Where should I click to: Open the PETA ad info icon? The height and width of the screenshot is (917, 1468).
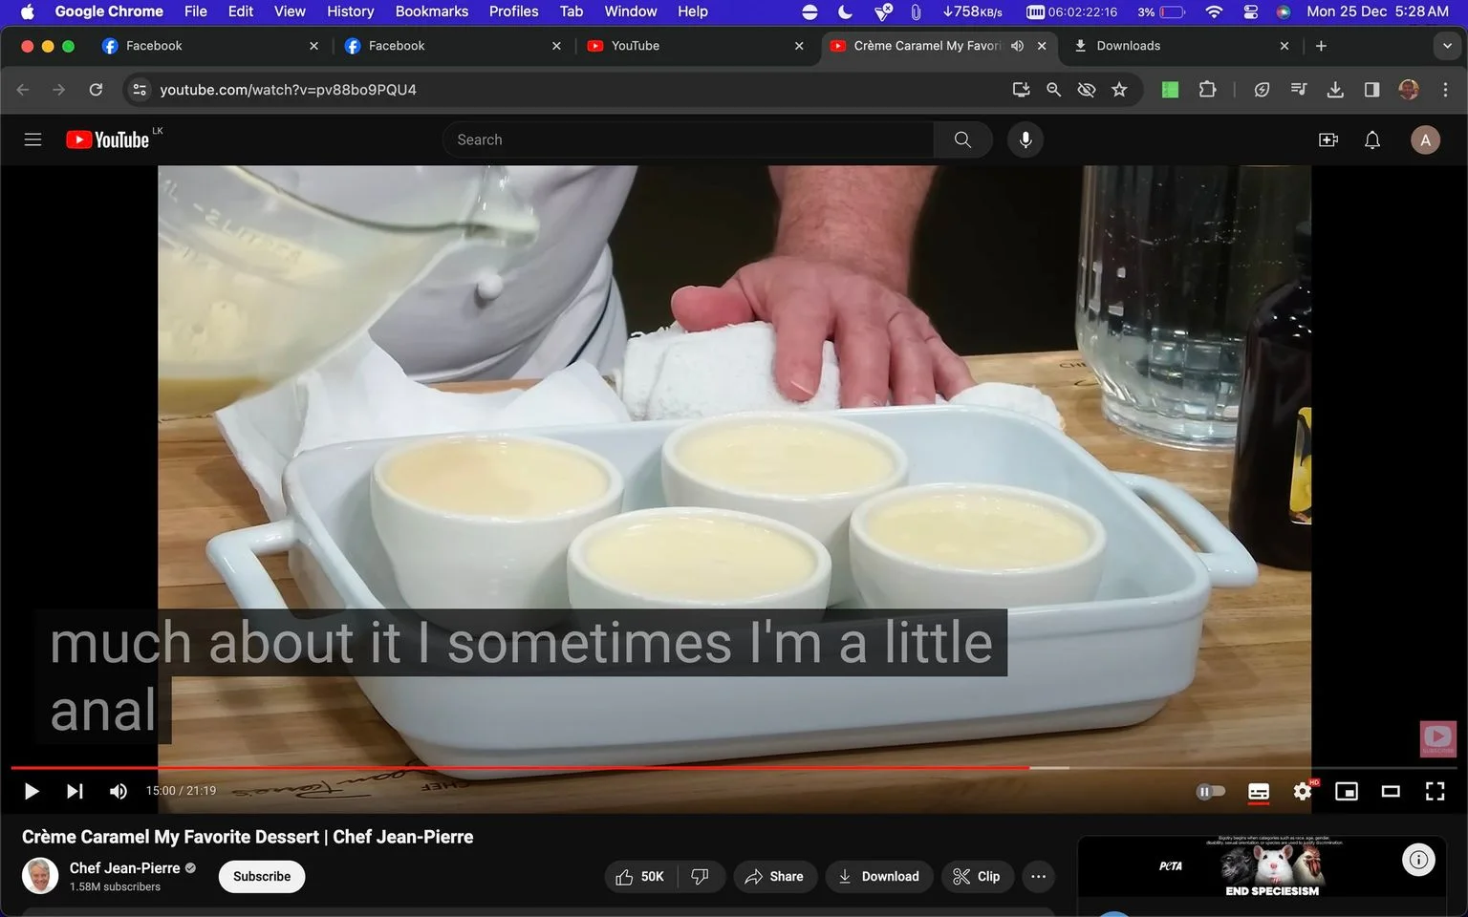click(x=1418, y=860)
